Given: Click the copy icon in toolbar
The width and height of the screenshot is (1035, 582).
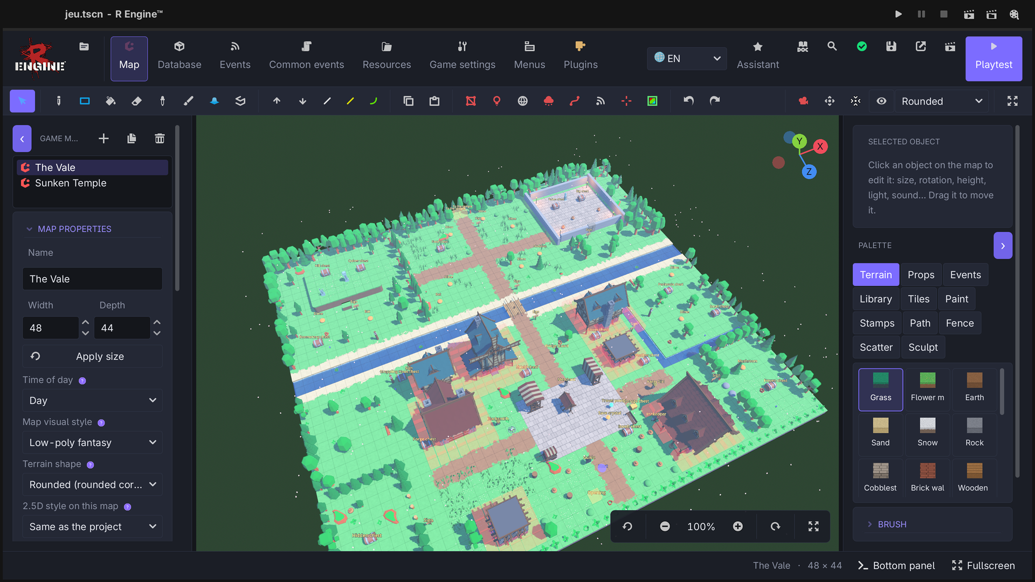Looking at the screenshot, I should pyautogui.click(x=409, y=101).
